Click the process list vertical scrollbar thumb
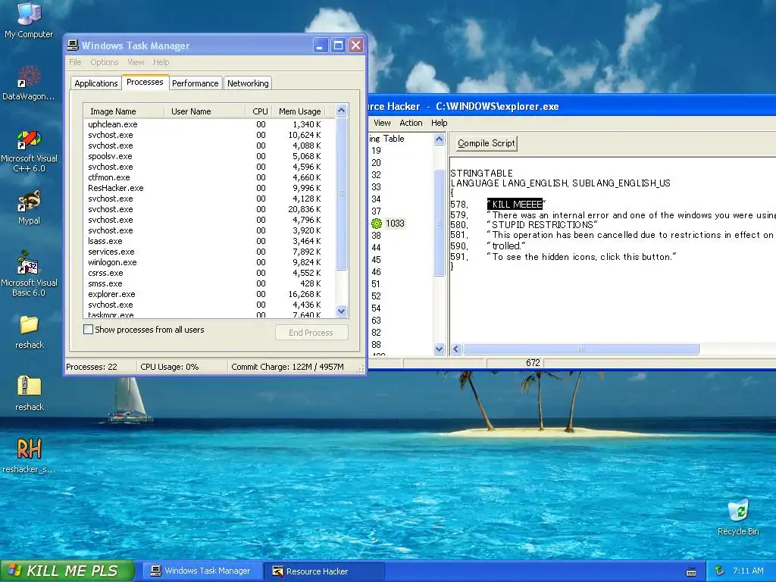The height and width of the screenshot is (582, 776). (342, 193)
